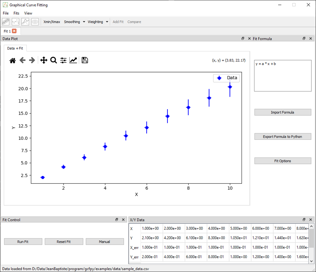Click the Manual button
Screen dimensions: 316x272
pos(105,241)
